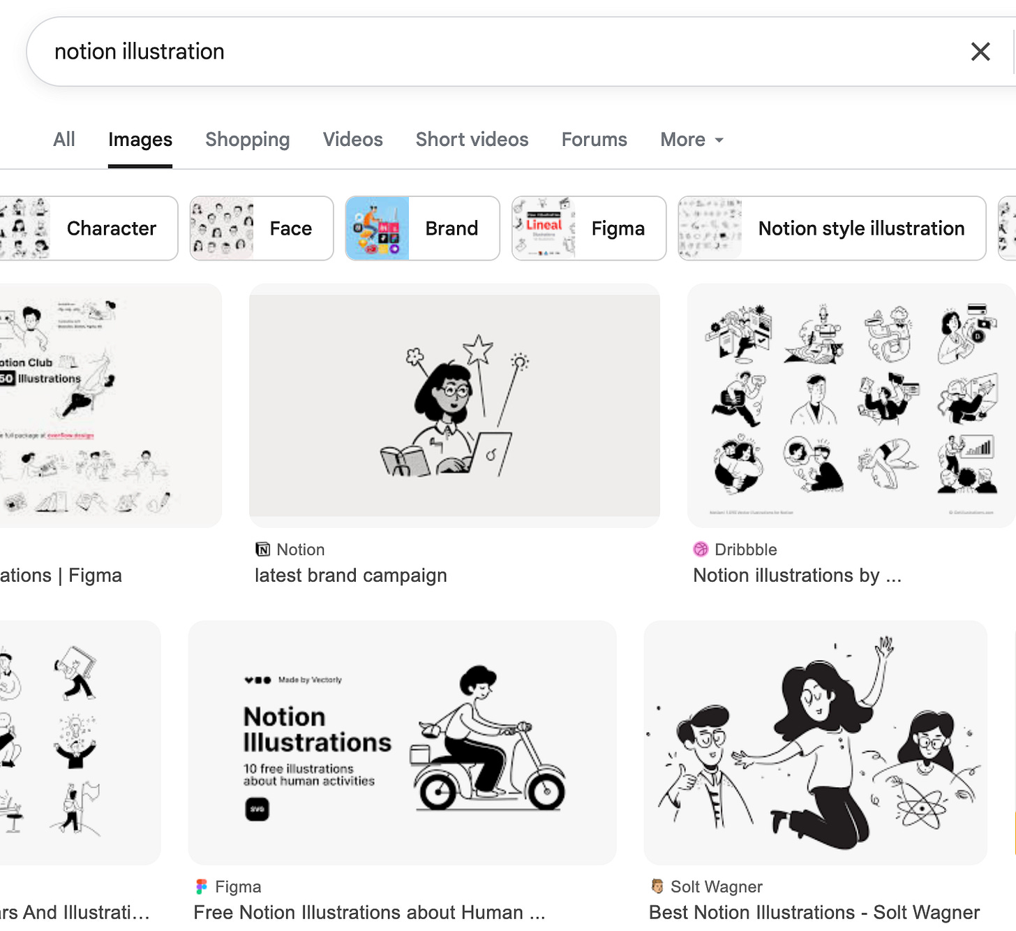Open the Notion Club illustrations Figma thumbnail
This screenshot has height=931, width=1016.
click(110, 405)
